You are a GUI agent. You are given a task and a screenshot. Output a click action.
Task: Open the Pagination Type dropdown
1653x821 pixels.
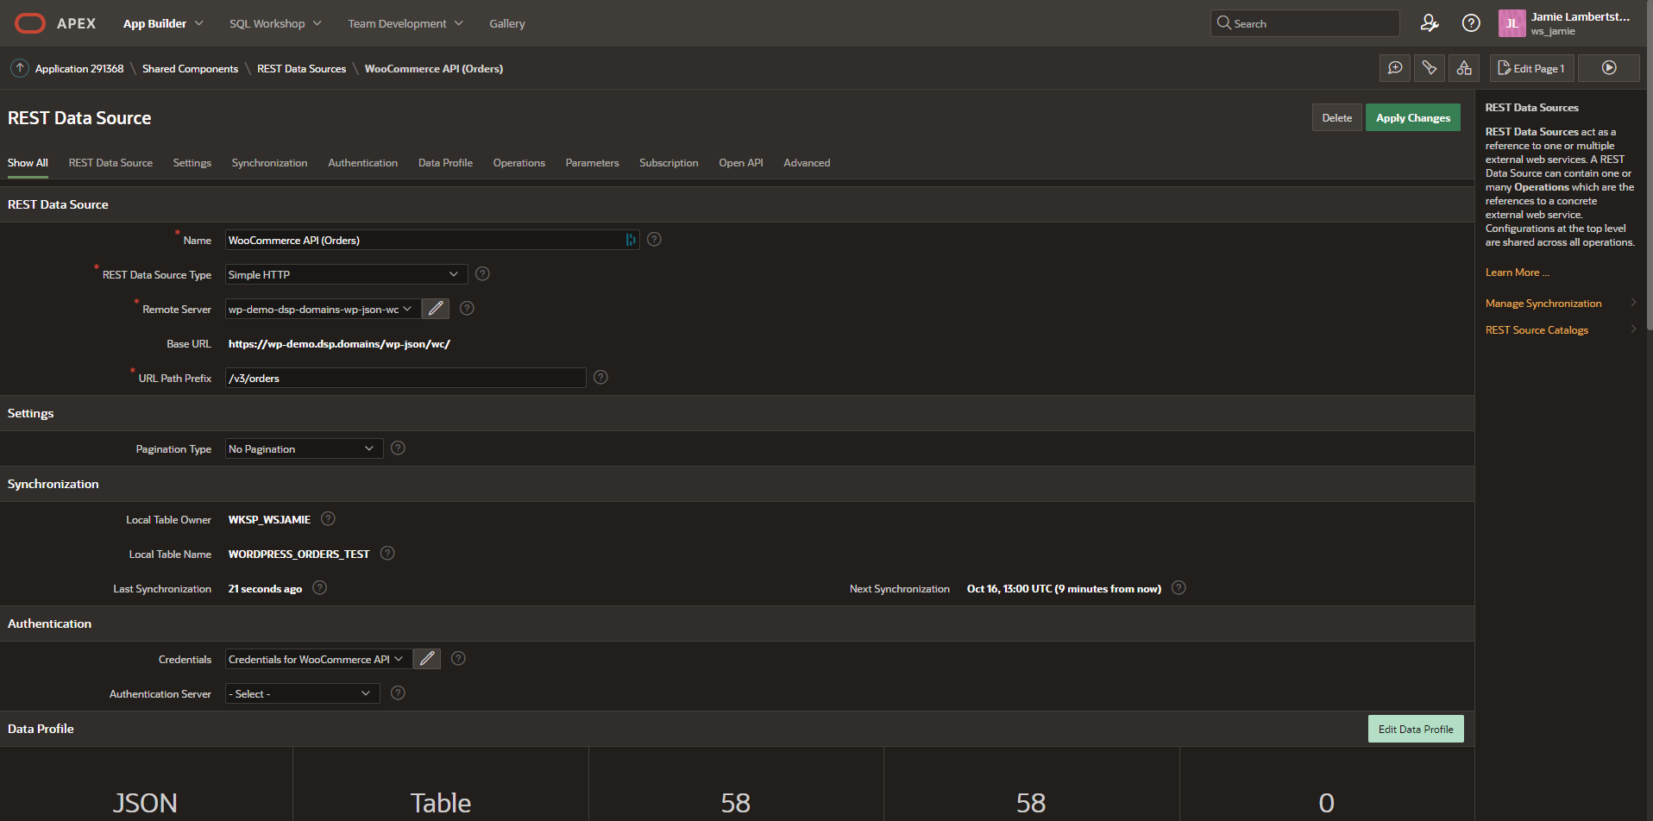coord(304,448)
